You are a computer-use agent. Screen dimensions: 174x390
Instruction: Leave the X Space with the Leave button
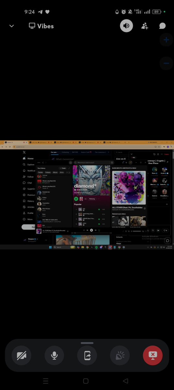(167, 154)
